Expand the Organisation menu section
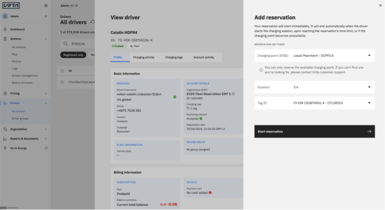Viewport: 385px width, 210px height. 46,129
